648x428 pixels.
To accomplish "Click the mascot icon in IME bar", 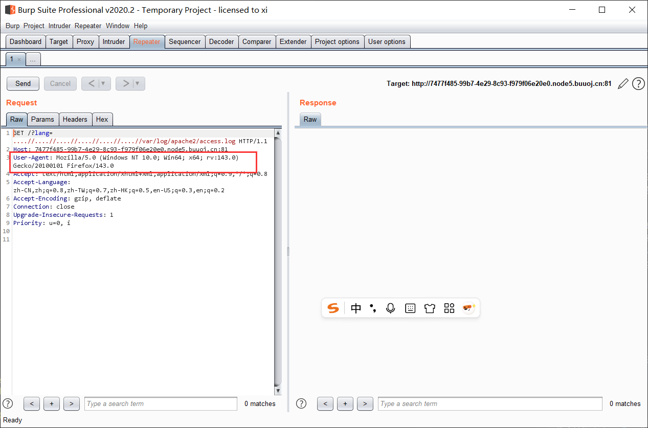I will point(468,308).
